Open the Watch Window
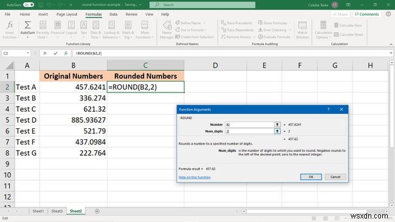This screenshot has height=222, width=395. 302,30
